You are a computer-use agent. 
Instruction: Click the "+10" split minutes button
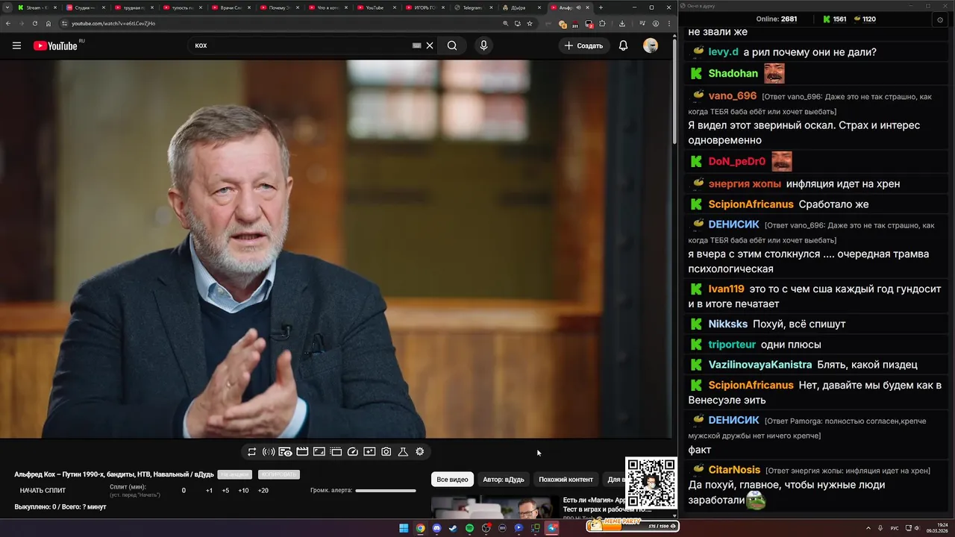[x=243, y=491]
